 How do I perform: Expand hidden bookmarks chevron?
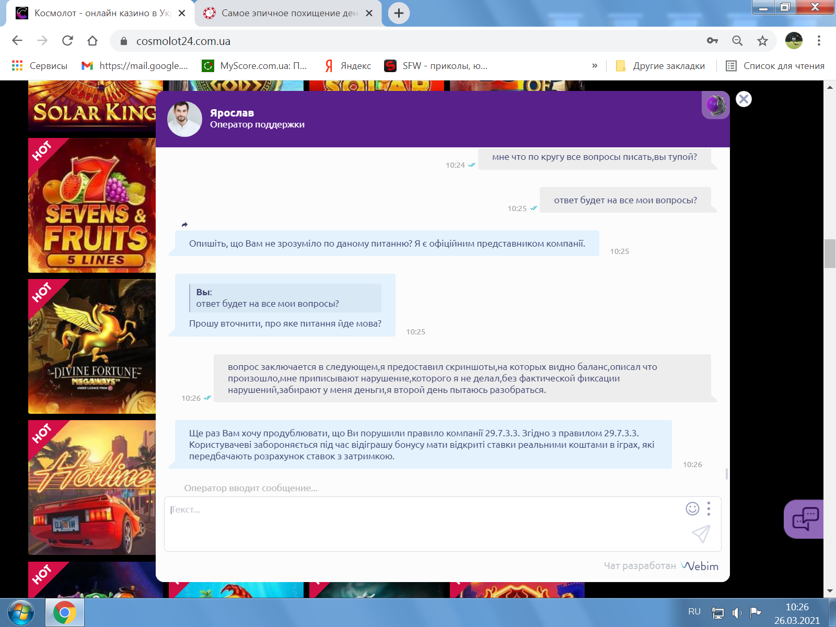point(594,66)
